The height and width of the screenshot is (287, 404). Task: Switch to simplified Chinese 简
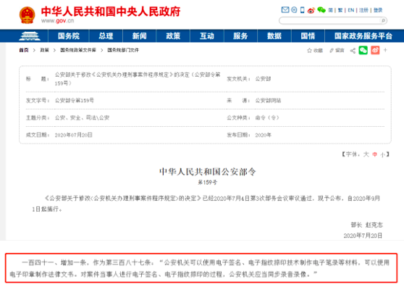pos(331,10)
